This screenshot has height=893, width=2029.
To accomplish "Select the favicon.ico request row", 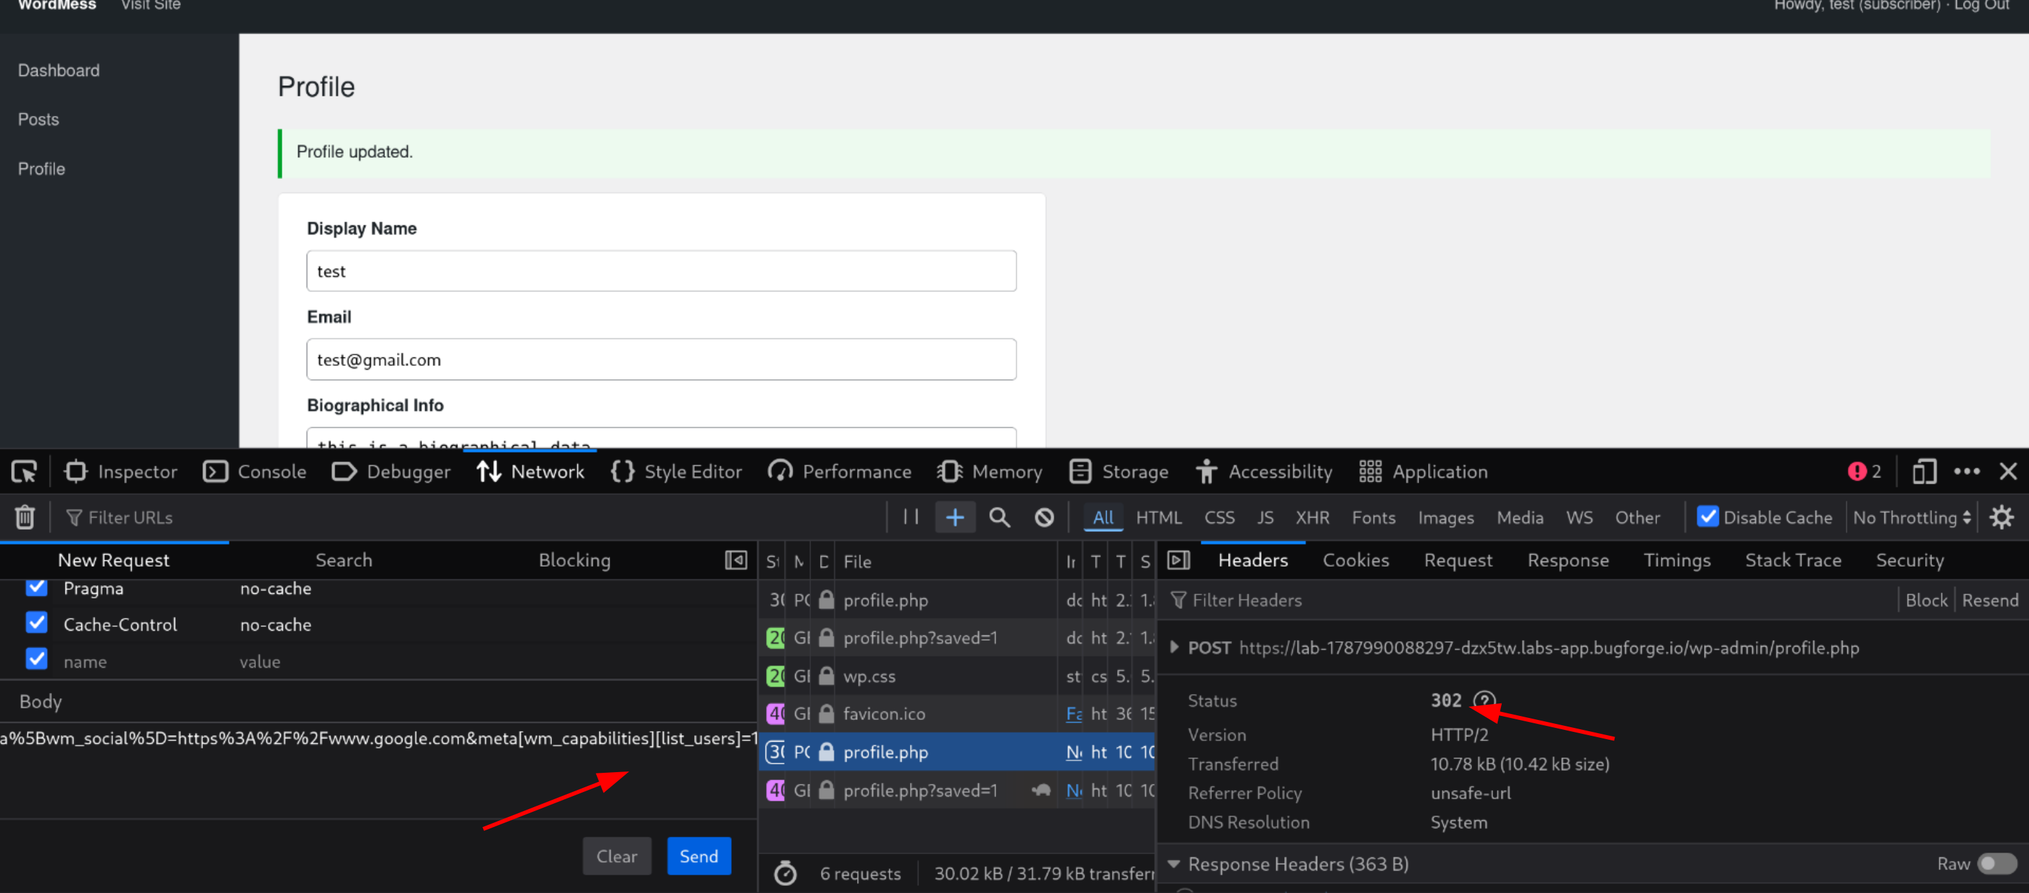I will (x=956, y=713).
